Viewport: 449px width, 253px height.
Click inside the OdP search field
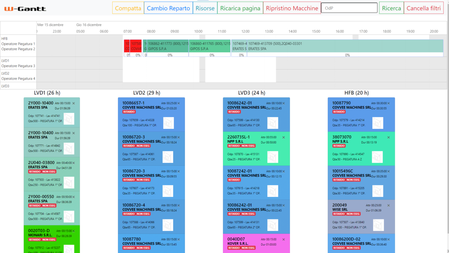click(349, 7)
